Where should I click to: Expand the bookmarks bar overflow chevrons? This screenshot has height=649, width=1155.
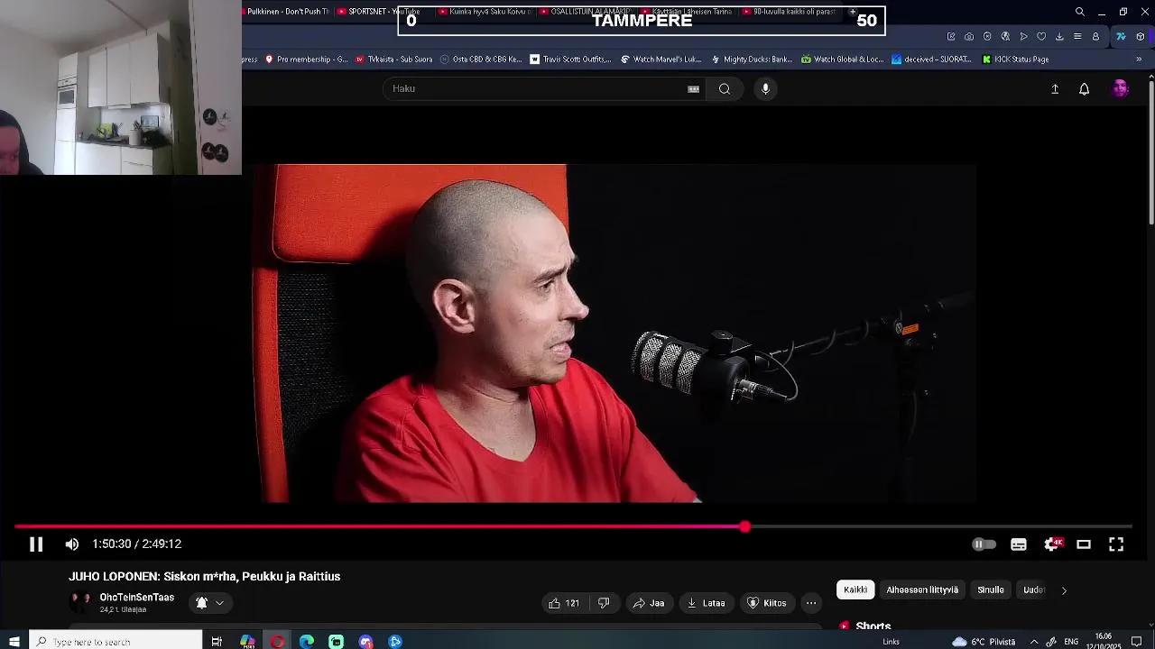click(1139, 59)
